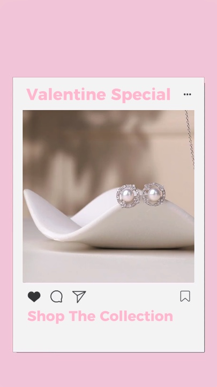Click the silver necklace chain in the photo
The image size is (217, 387).
pos(190,139)
